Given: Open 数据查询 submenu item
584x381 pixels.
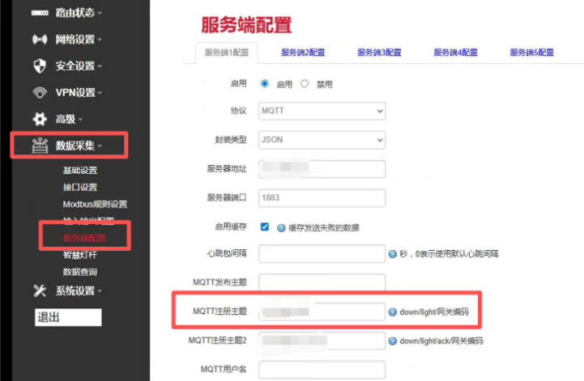Looking at the screenshot, I should [80, 272].
